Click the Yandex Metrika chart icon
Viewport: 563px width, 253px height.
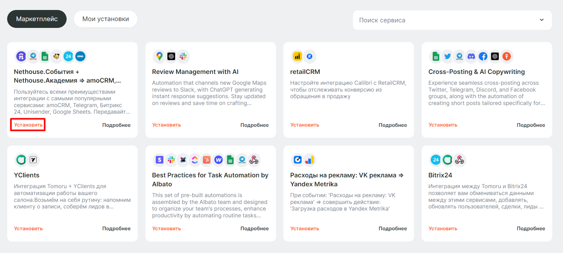[309, 160]
